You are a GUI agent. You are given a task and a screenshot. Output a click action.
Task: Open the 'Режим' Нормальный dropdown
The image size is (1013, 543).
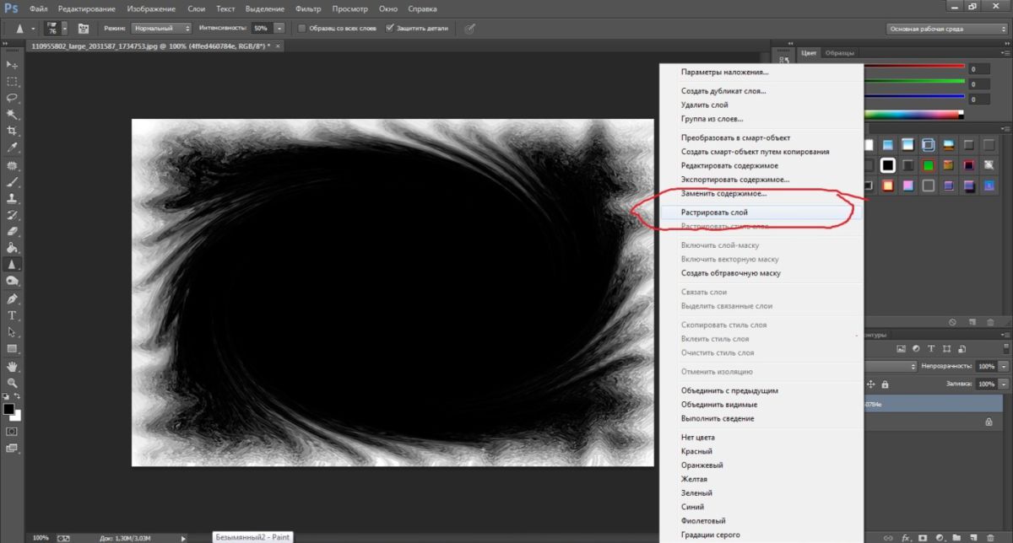point(162,28)
